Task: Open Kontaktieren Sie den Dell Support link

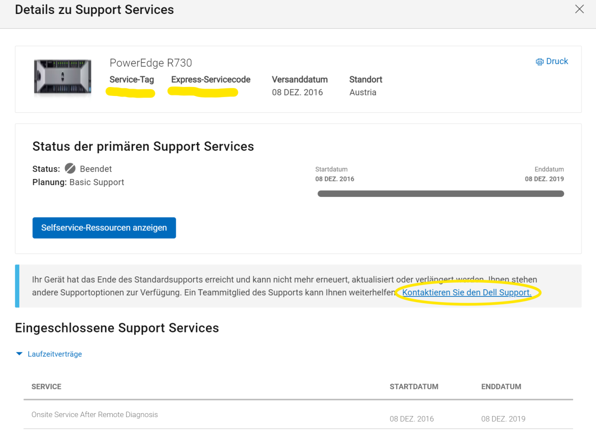Action: tap(467, 292)
